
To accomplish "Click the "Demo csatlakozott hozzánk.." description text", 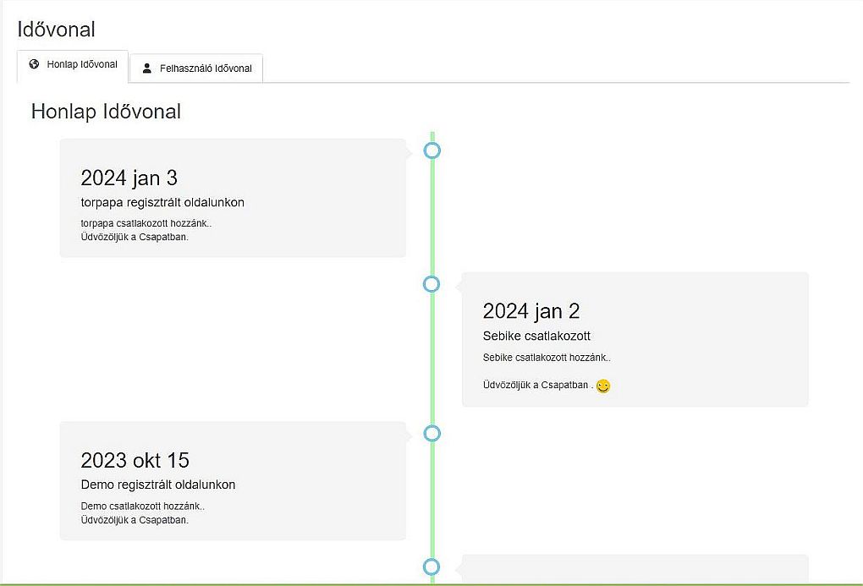I will click(x=142, y=507).
